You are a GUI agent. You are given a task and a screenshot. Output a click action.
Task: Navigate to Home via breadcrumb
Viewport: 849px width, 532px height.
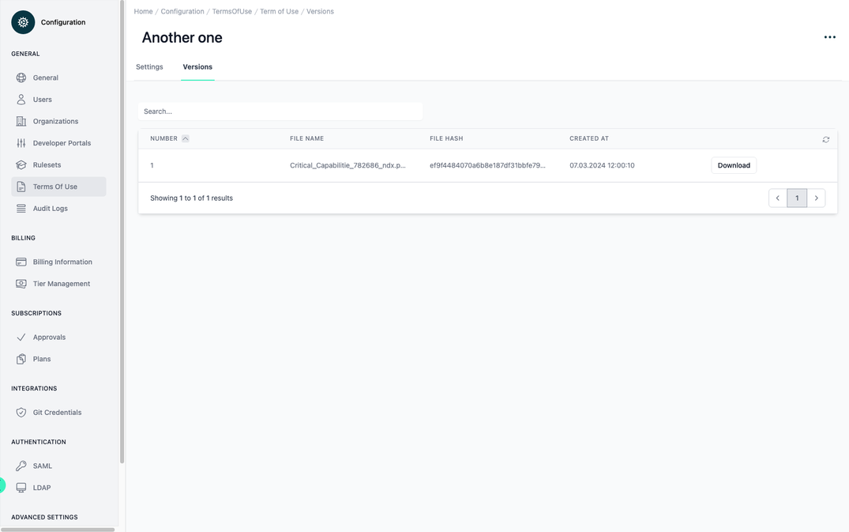point(142,9)
